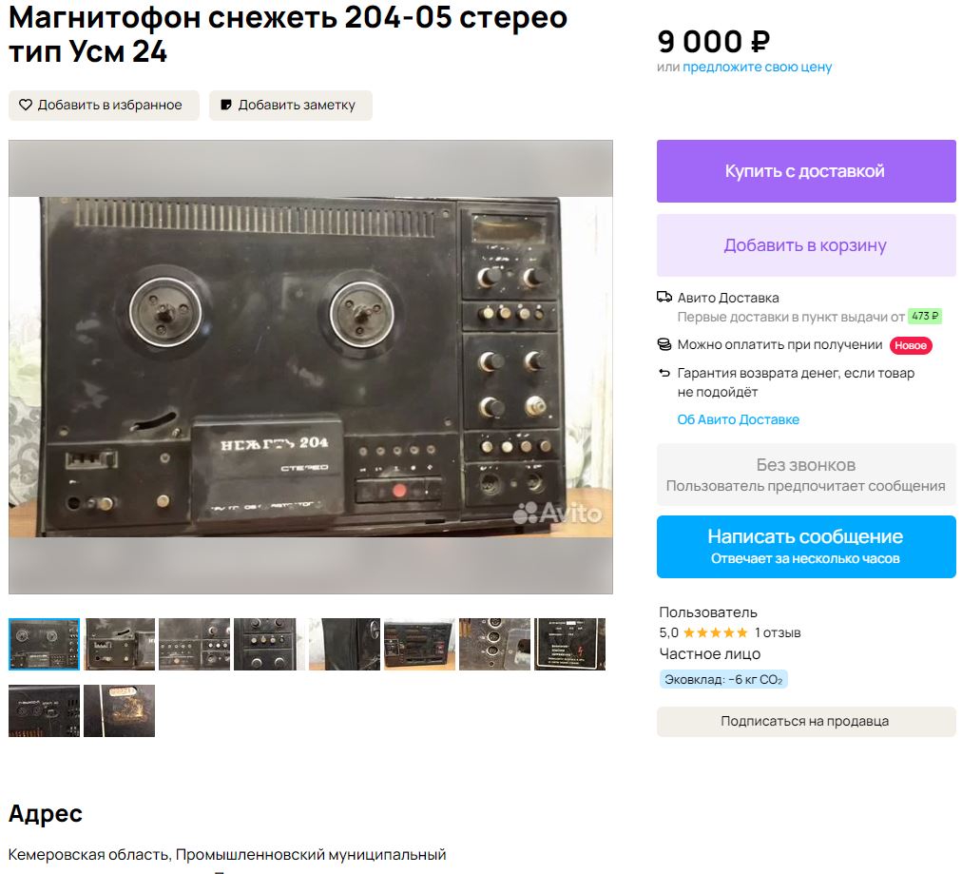Click the five-star rating icons
Screen dimensions: 962x874
[x=716, y=632]
